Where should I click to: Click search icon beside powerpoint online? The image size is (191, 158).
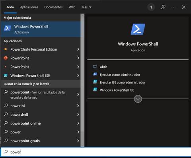pos(6,123)
